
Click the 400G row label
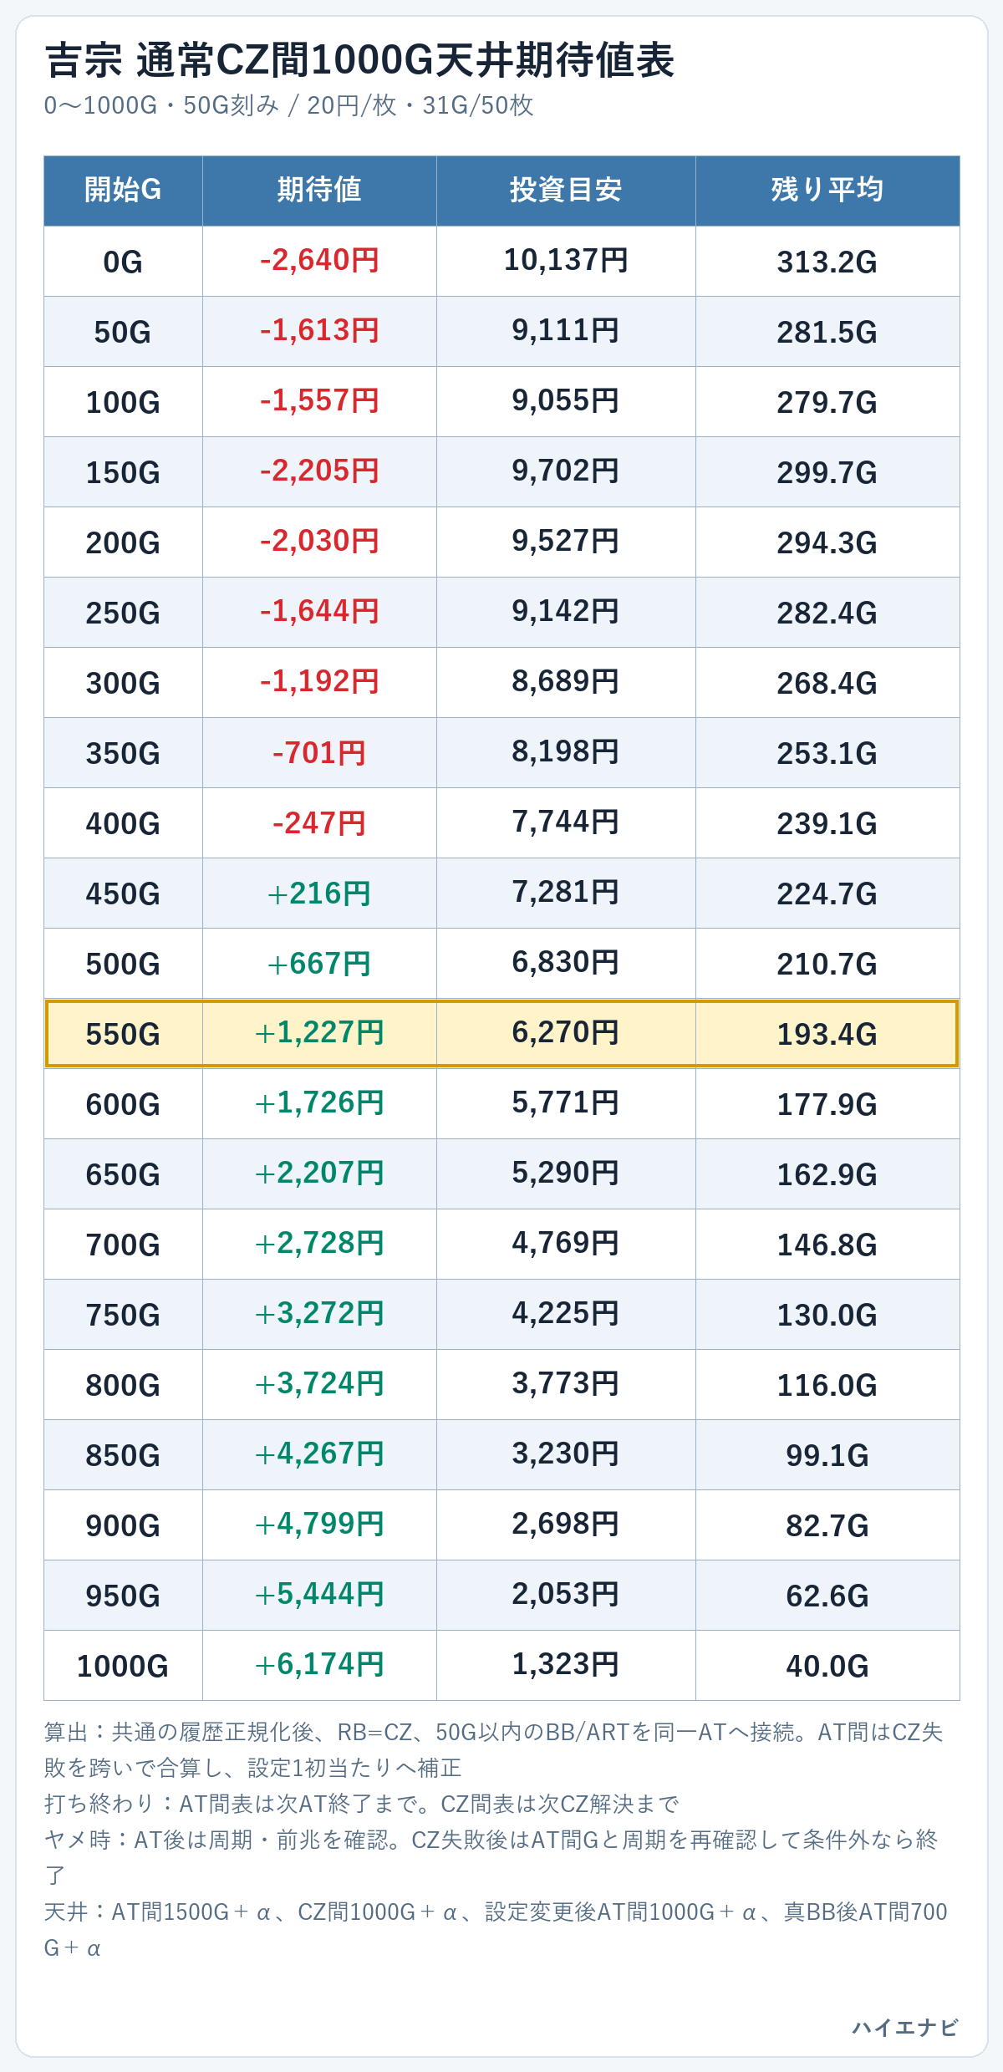click(x=123, y=823)
